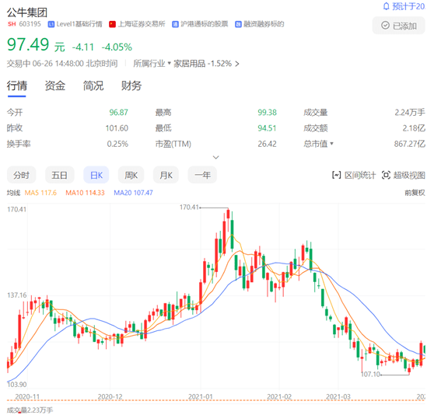Open 超级视图 super view

coord(403,175)
